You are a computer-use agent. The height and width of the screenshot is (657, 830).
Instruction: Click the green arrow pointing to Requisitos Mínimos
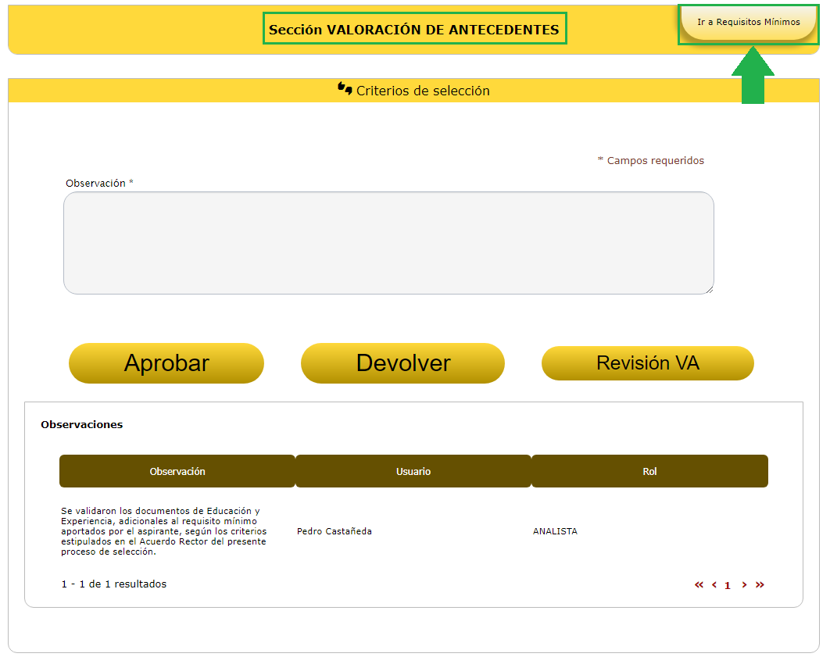coord(753,76)
